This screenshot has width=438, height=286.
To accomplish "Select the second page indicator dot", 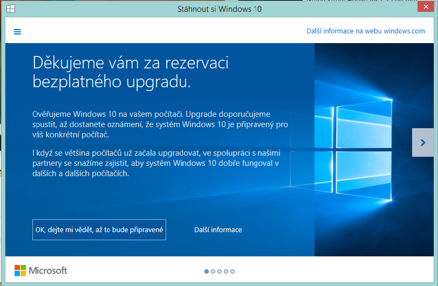I will pos(213,271).
